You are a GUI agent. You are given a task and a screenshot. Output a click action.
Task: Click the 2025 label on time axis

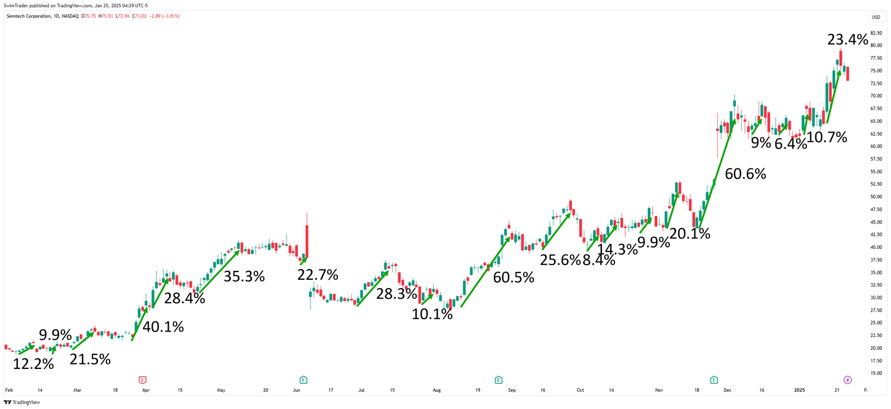(x=799, y=390)
